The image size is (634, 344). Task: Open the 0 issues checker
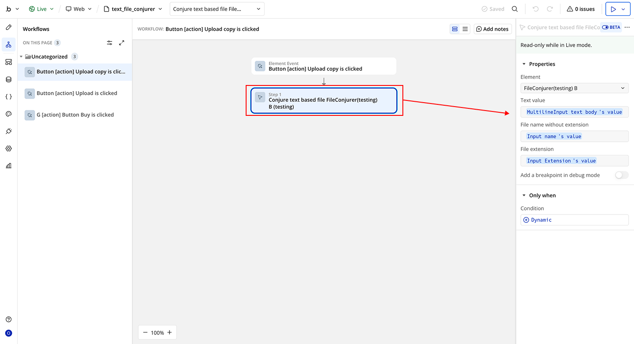click(581, 9)
